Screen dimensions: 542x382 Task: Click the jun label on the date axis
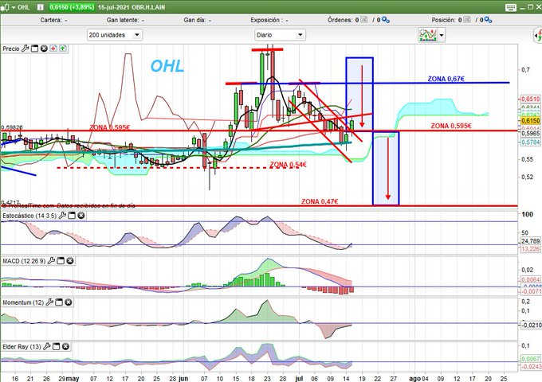183,379
